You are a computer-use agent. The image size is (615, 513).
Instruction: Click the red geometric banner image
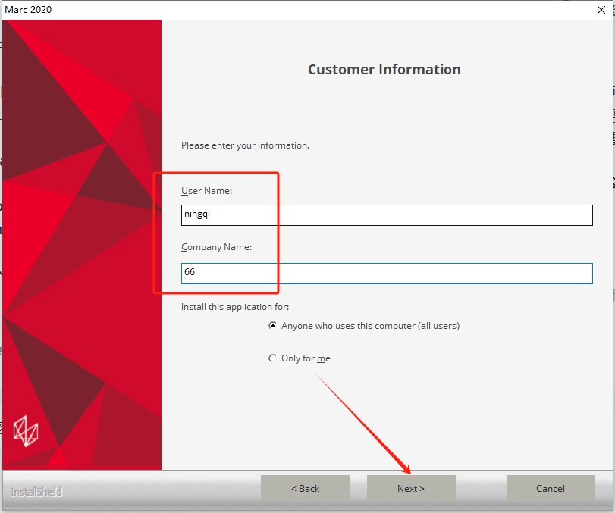click(82, 227)
